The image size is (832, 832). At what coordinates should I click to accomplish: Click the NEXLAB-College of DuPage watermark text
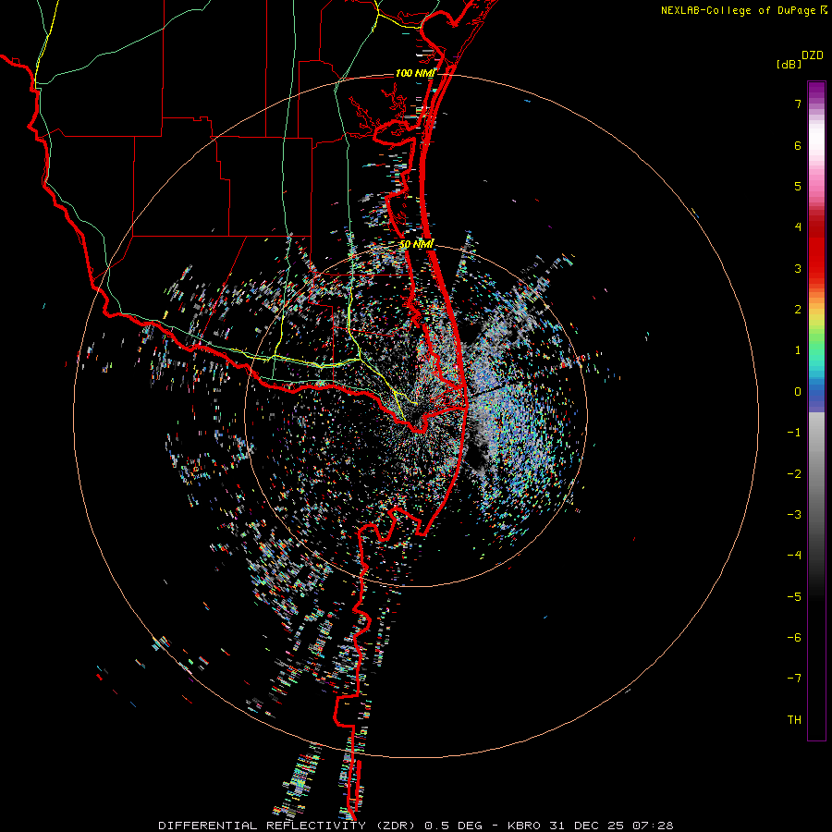[739, 10]
